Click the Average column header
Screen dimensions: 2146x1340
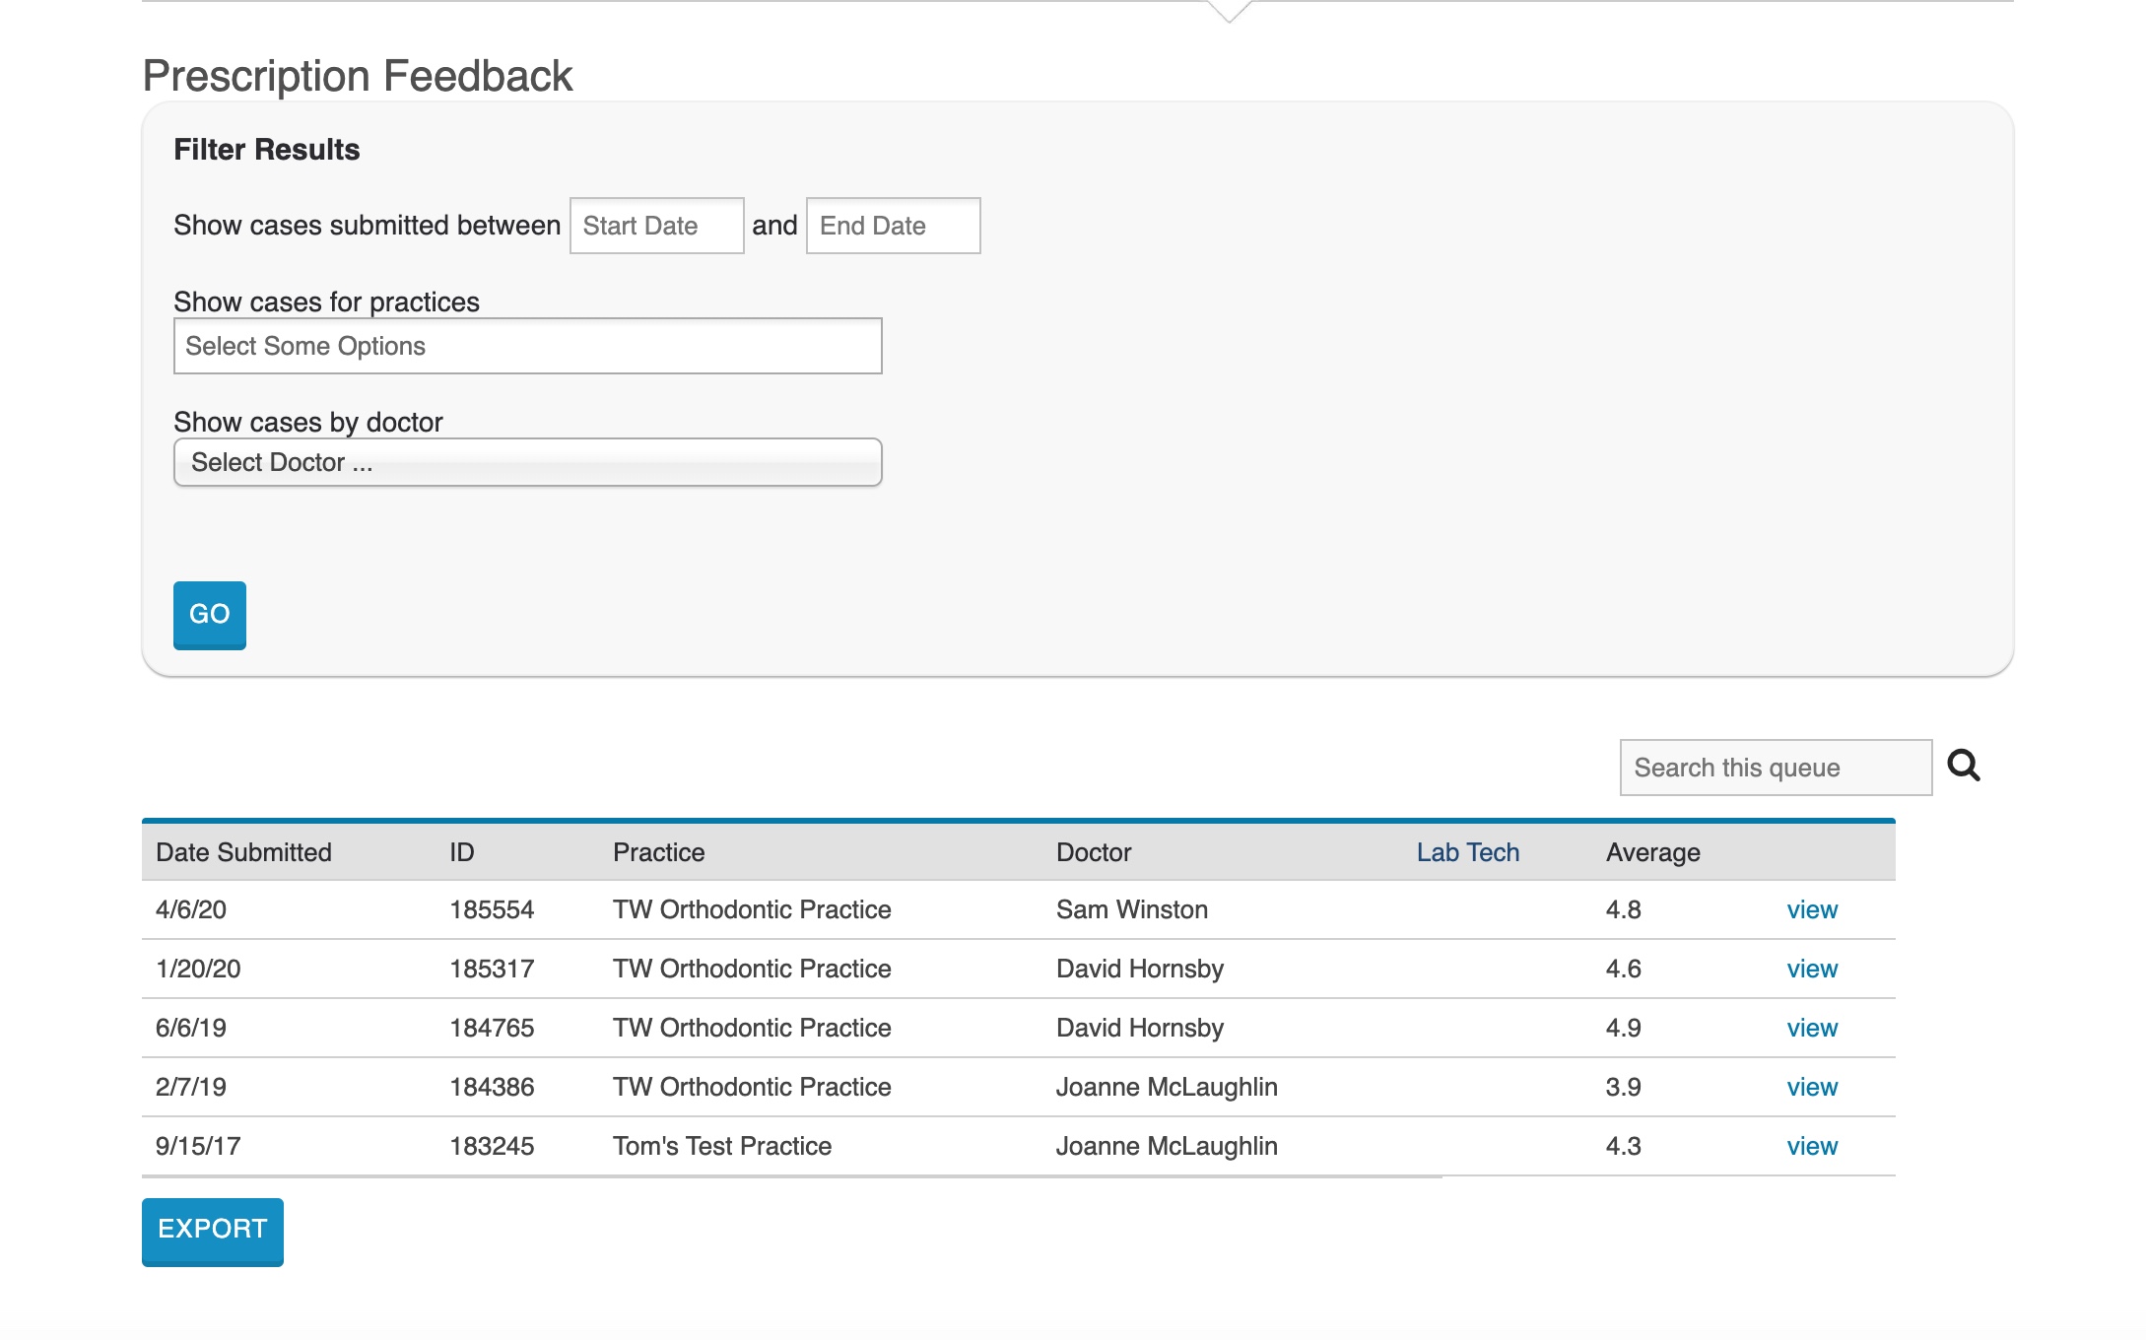pos(1652,852)
